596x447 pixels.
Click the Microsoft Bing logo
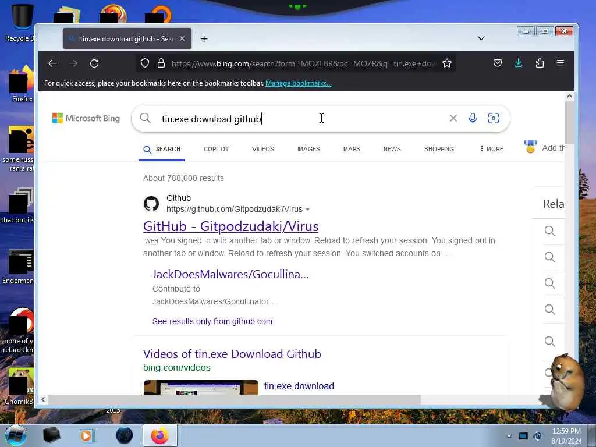[86, 118]
